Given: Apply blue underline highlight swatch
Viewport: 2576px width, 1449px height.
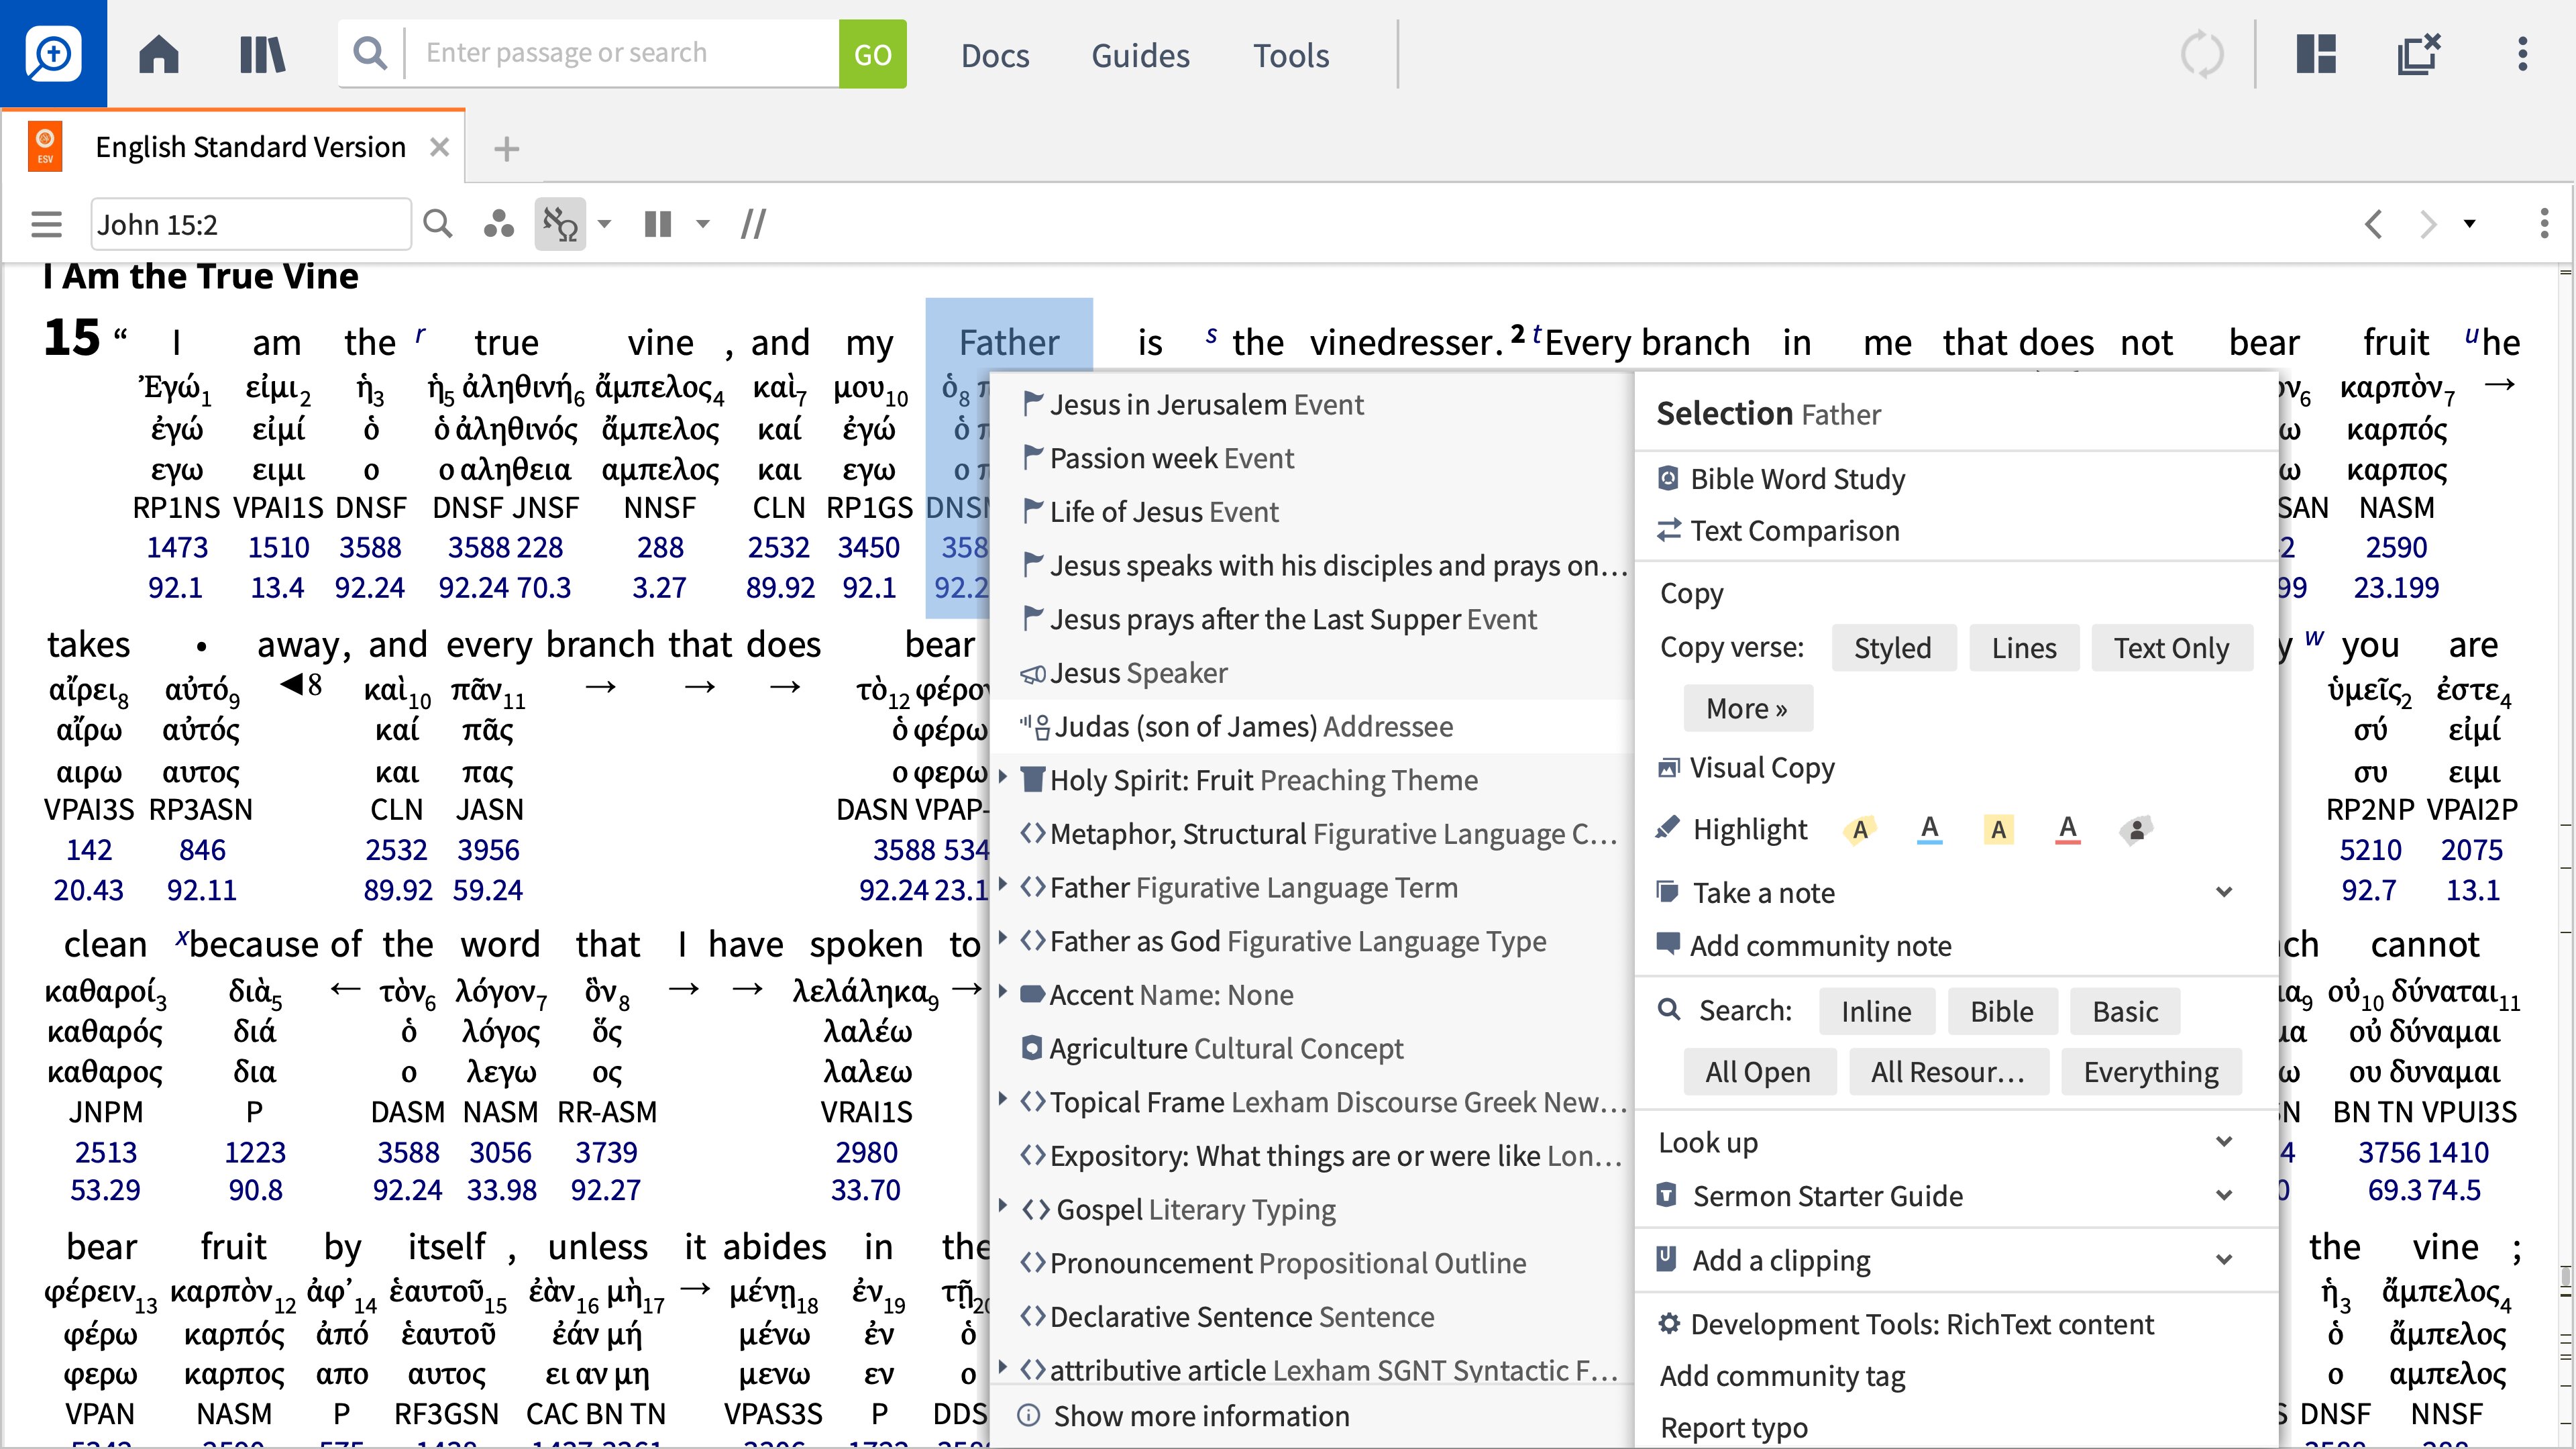Looking at the screenshot, I should [x=1929, y=829].
